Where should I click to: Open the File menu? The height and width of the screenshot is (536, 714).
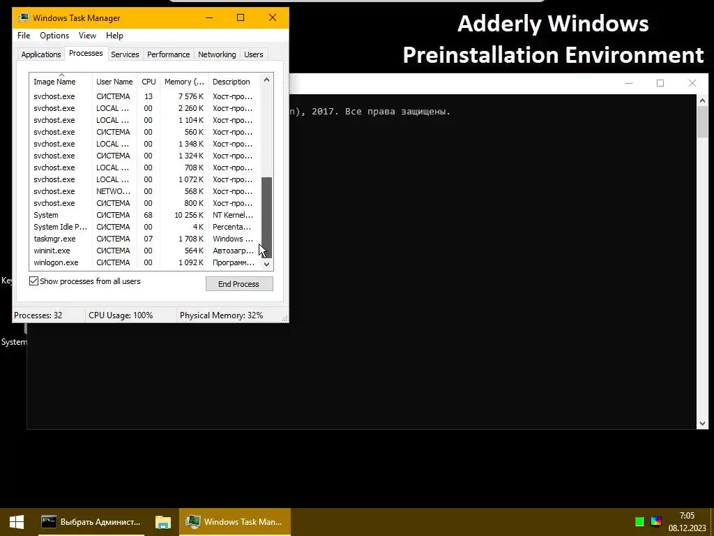24,36
